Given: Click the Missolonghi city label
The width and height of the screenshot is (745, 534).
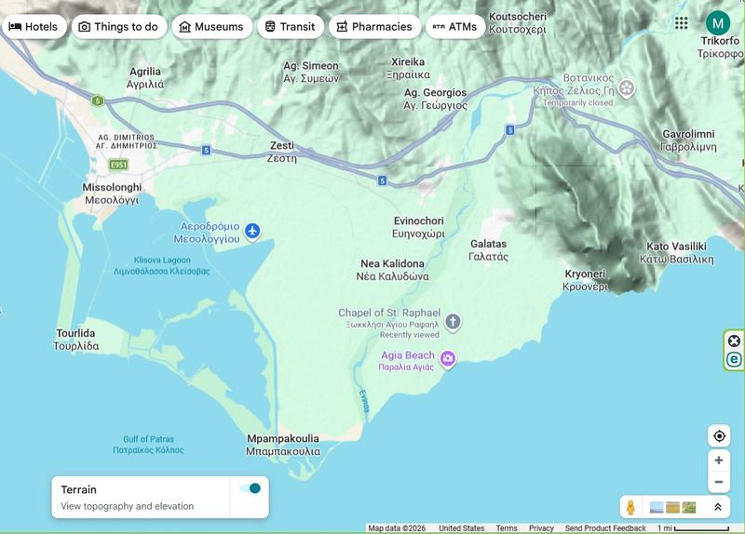Looking at the screenshot, I should pos(112,194).
